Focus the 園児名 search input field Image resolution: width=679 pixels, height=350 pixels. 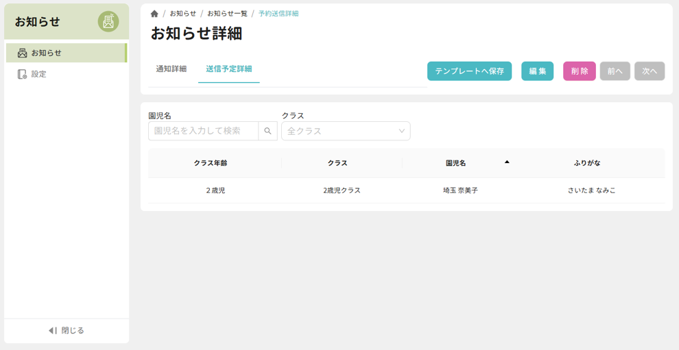click(203, 131)
